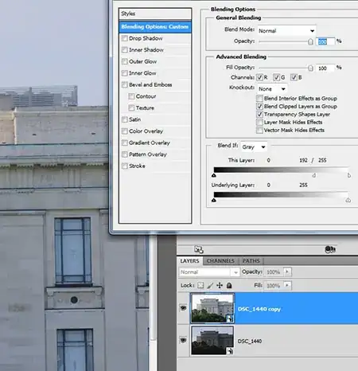This screenshot has height=371, width=358.
Task: Hide the DSC_1440 copy layer
Action: click(183, 308)
